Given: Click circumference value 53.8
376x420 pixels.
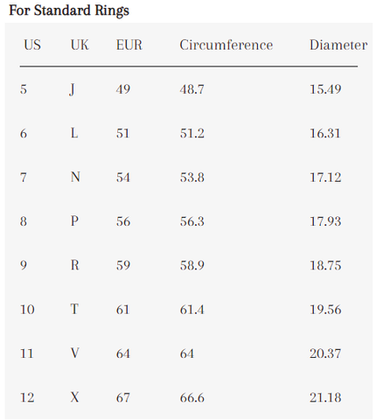Looking at the screenshot, I should [191, 178].
